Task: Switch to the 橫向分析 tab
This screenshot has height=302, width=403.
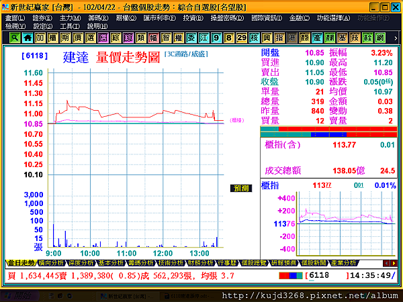Action: pyautogui.click(x=51, y=263)
